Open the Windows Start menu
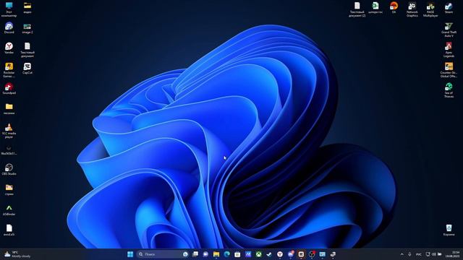This screenshot has width=463, height=260. 130,254
